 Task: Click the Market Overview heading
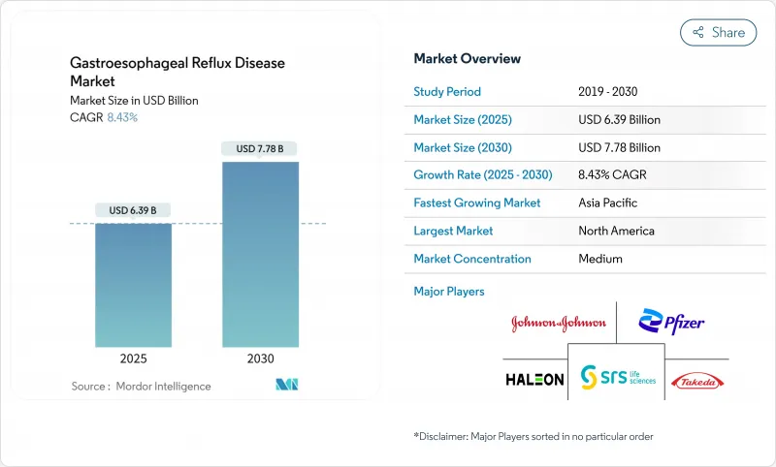pyautogui.click(x=468, y=58)
